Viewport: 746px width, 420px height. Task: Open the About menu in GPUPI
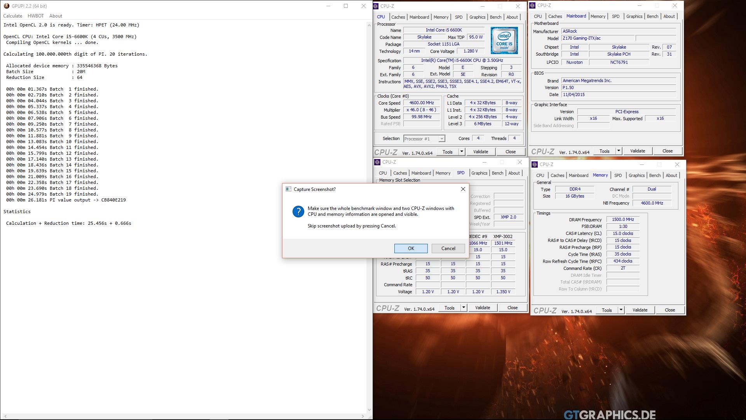pyautogui.click(x=56, y=16)
